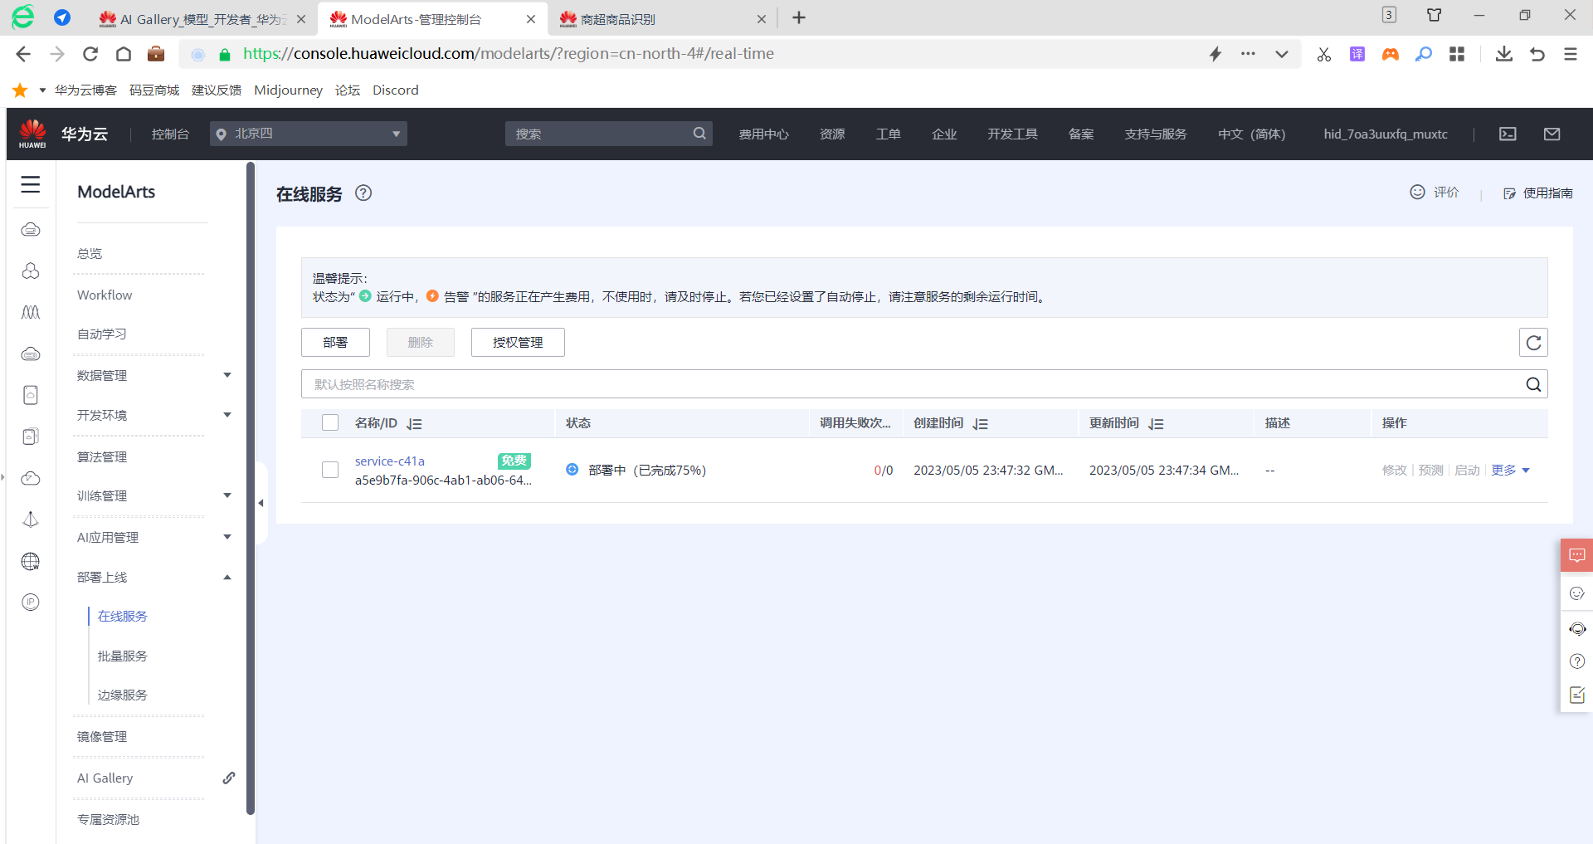Open the AI Gallery external link icon
Screen dimensions: 1593x844
(229, 778)
